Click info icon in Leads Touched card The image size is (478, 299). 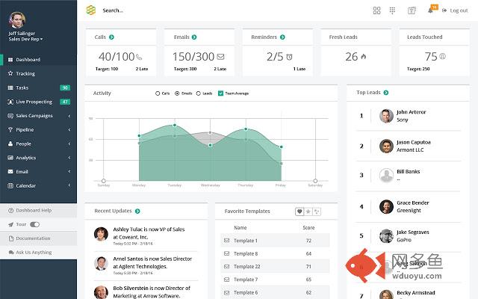point(443,57)
